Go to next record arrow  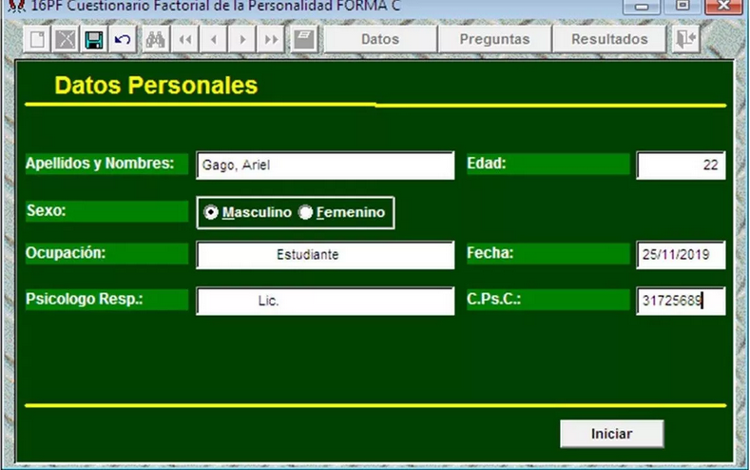[x=242, y=39]
